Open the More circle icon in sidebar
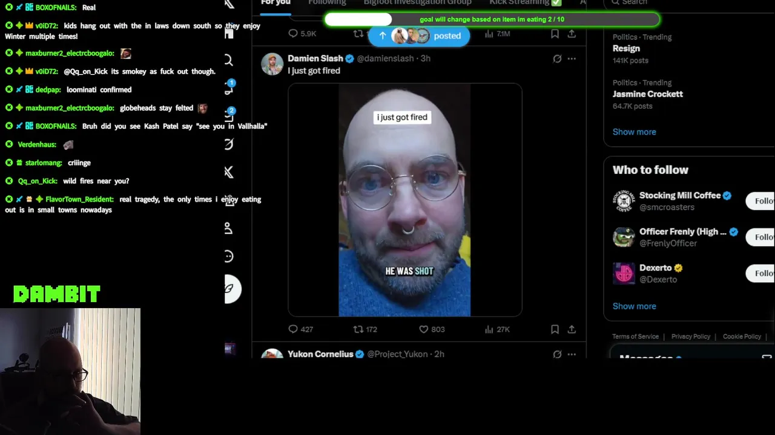 point(229,257)
